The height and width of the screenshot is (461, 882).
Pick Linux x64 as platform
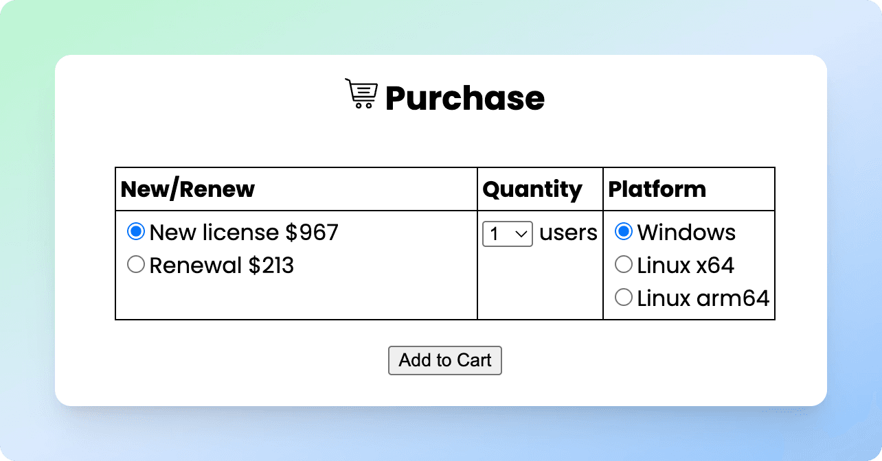tap(623, 264)
